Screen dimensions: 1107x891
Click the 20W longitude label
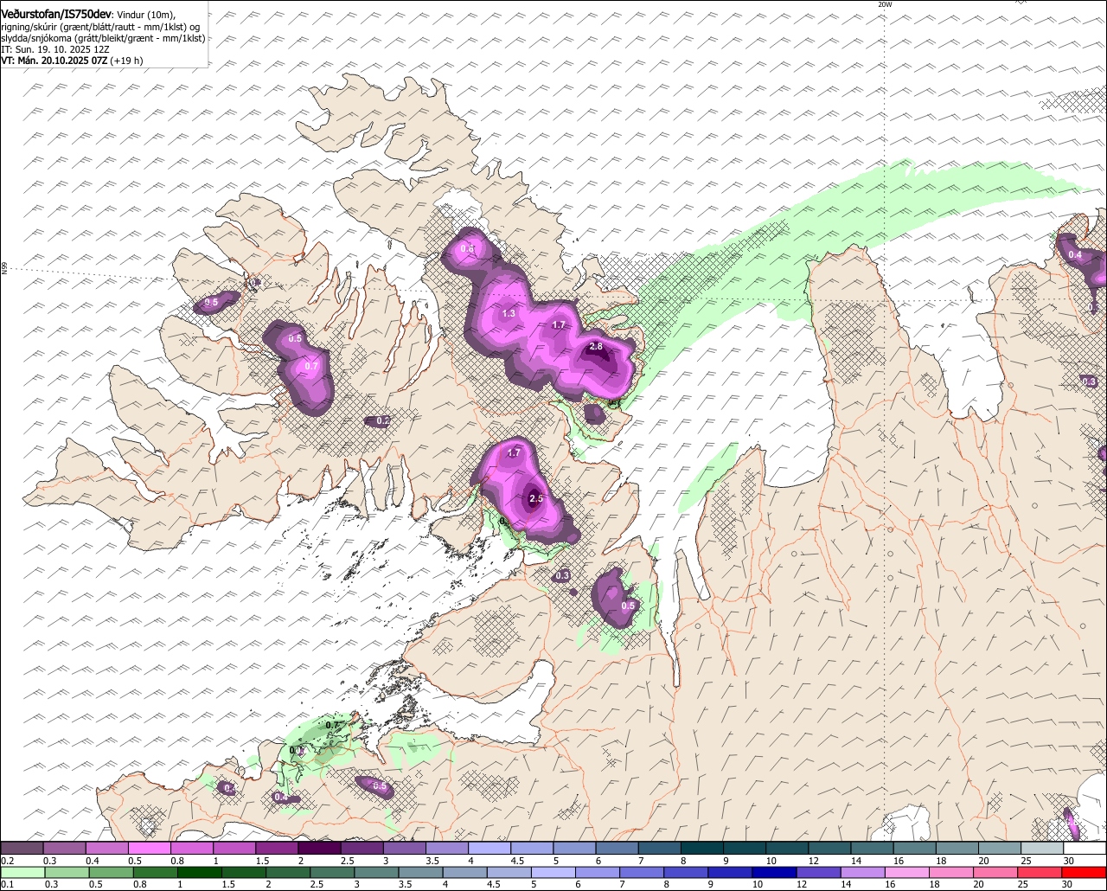point(884,4)
